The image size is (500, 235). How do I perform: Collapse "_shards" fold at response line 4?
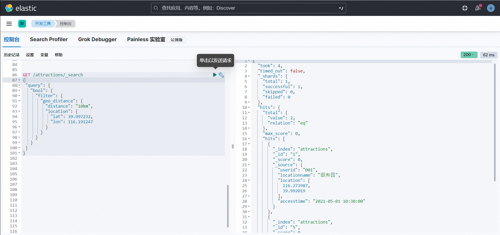[249, 76]
